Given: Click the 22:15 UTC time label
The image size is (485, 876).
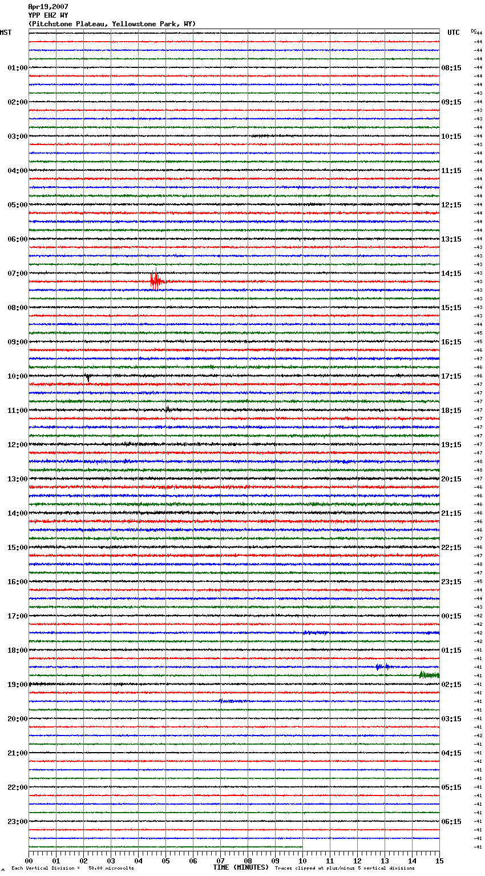Looking at the screenshot, I should click(451, 548).
